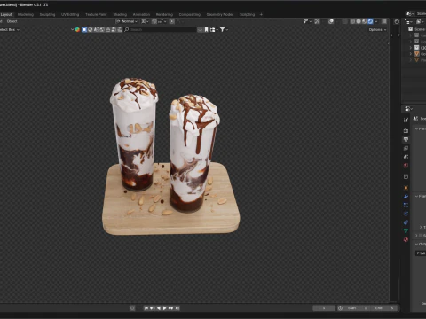426x319 pixels.
Task: Open the Material properties tab
Action: [406, 239]
